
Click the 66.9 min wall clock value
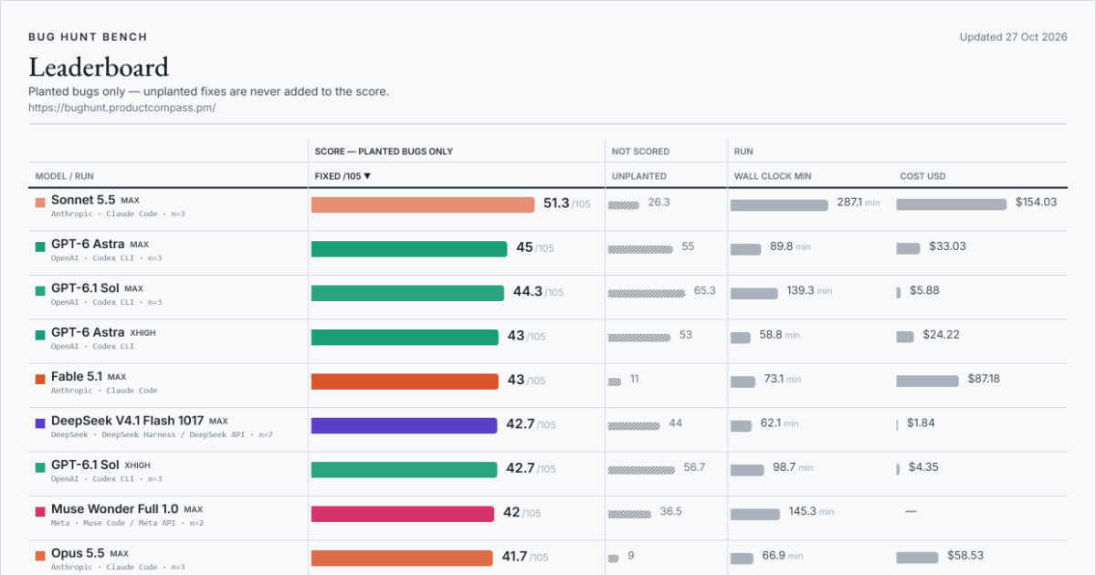pos(783,556)
